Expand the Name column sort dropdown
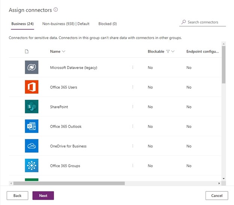Viewport: 234px width, 205px height. point(63,52)
